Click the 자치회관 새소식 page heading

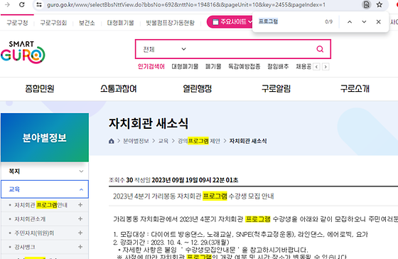pos(149,123)
